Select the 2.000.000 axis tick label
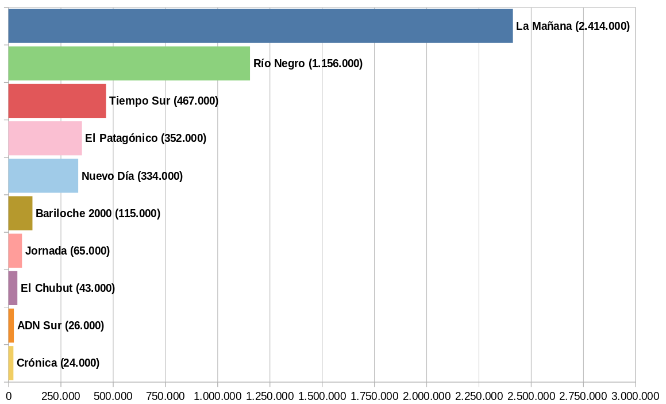Image resolution: width=666 pixels, height=404 pixels. click(x=426, y=396)
